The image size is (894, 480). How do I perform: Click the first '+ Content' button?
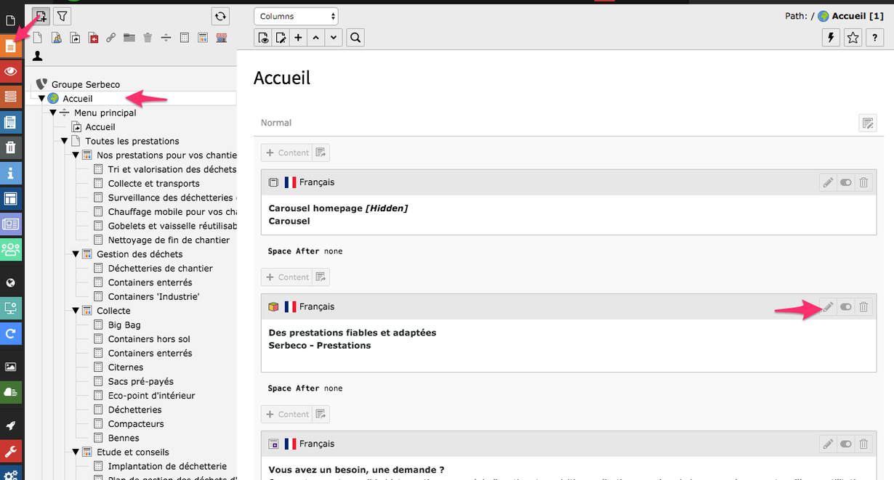[x=287, y=152]
